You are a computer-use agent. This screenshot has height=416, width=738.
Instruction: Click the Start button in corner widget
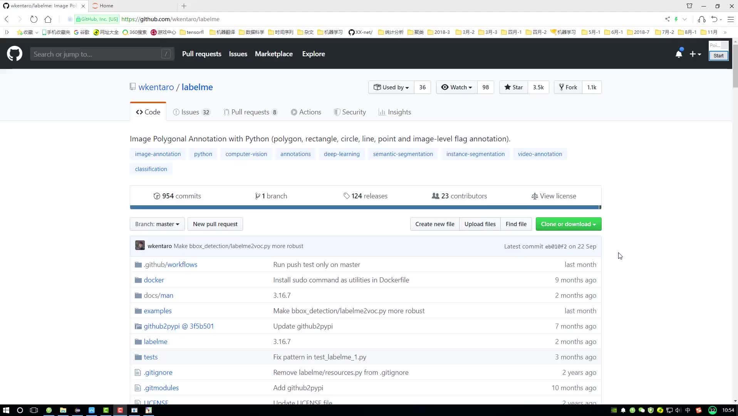[x=718, y=56]
